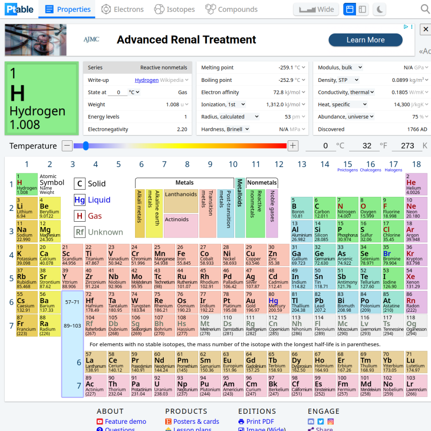Open the Properties tab
The width and height of the screenshot is (431, 431).
[x=67, y=10]
